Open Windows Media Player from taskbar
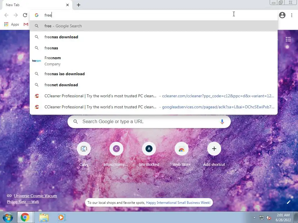This screenshot has width=298, height=223. (61, 217)
